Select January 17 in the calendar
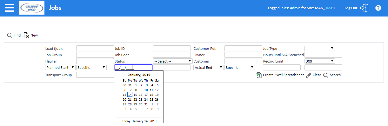388x126 pixels. click(x=146, y=95)
